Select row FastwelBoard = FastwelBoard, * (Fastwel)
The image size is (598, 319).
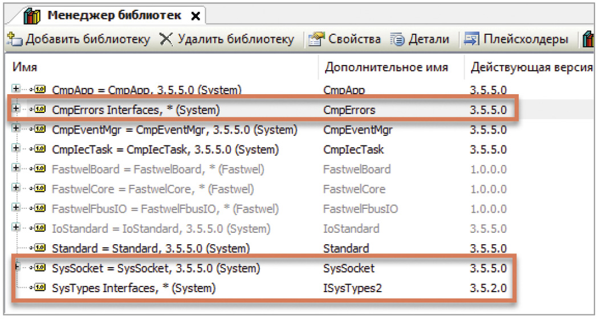coord(158,169)
